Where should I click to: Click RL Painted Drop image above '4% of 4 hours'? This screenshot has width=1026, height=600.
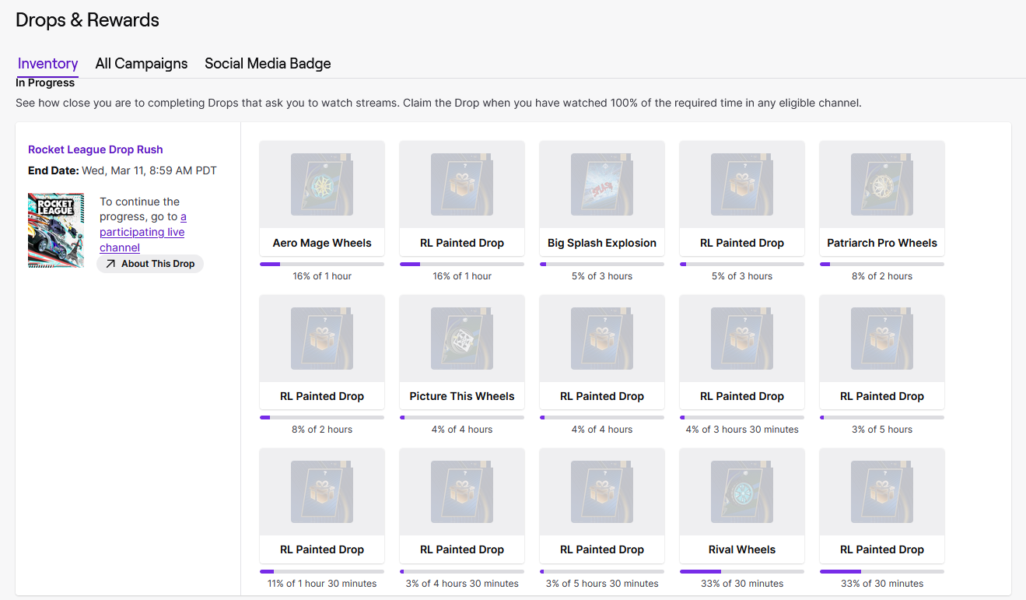pos(602,338)
